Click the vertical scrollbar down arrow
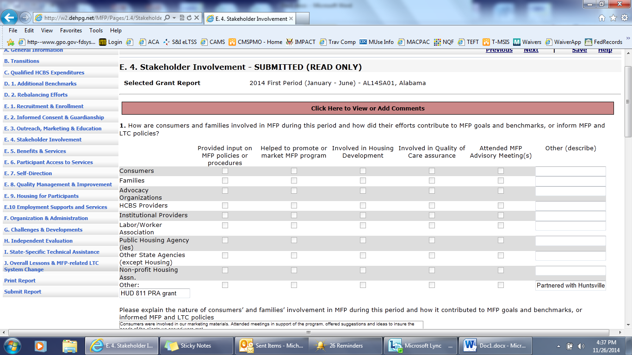This screenshot has height=355, width=632. pyautogui.click(x=628, y=324)
